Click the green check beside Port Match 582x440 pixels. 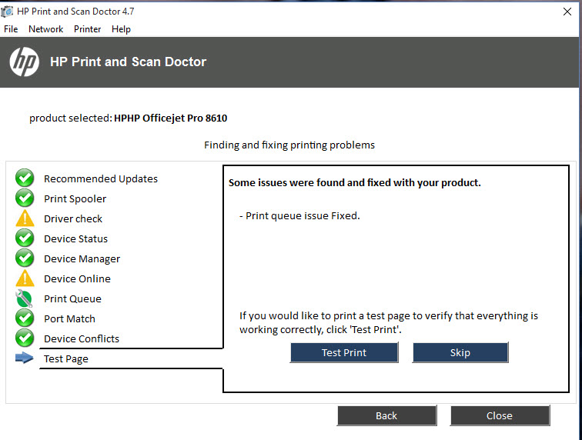(x=25, y=318)
